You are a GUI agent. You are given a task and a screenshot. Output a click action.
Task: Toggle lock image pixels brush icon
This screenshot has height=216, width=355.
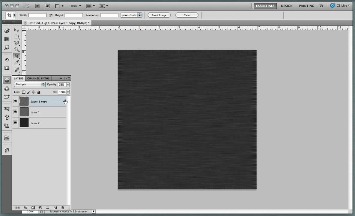point(29,92)
